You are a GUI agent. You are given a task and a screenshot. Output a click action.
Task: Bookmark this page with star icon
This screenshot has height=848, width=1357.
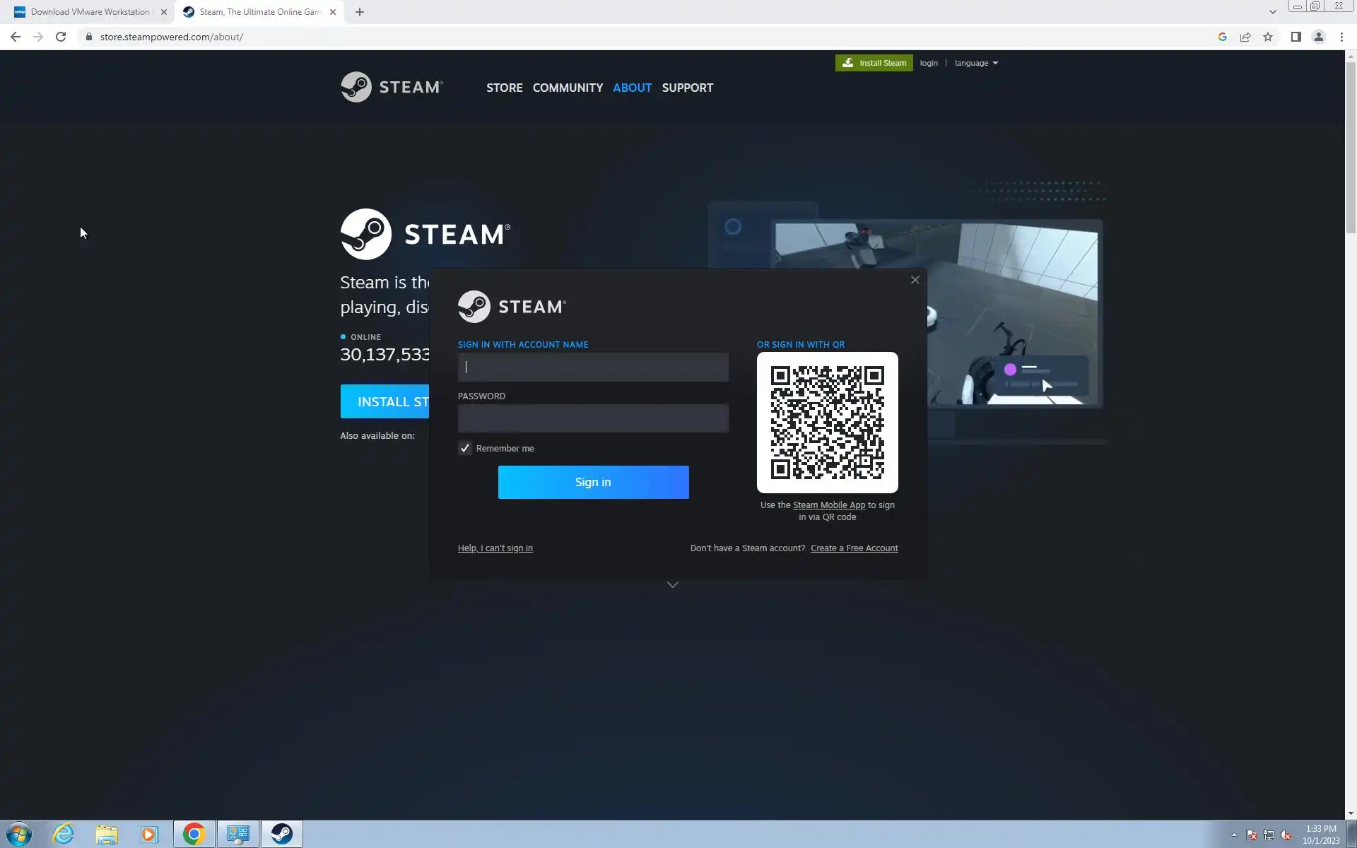pos(1268,37)
